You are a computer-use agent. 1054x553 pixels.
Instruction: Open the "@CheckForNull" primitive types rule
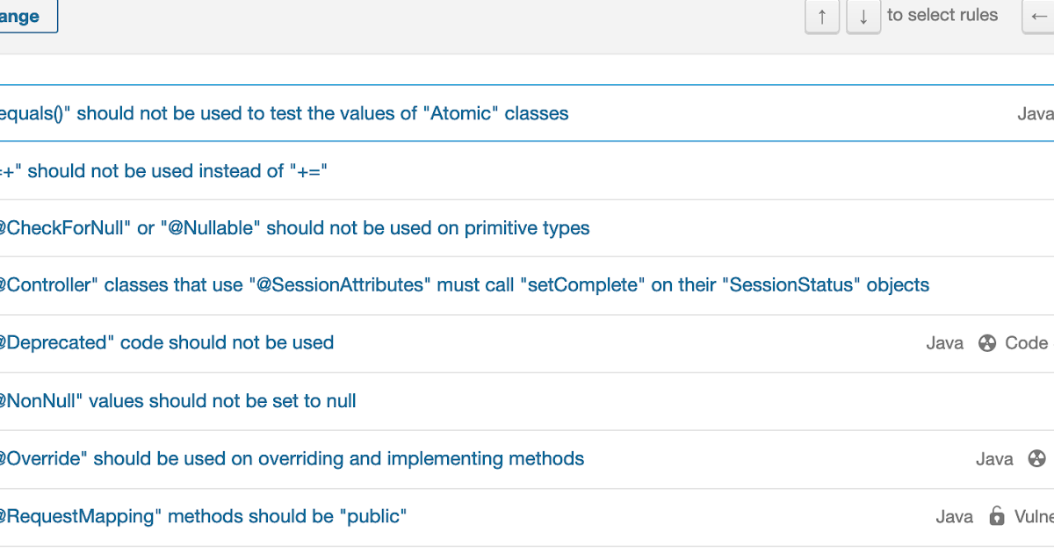(x=294, y=227)
